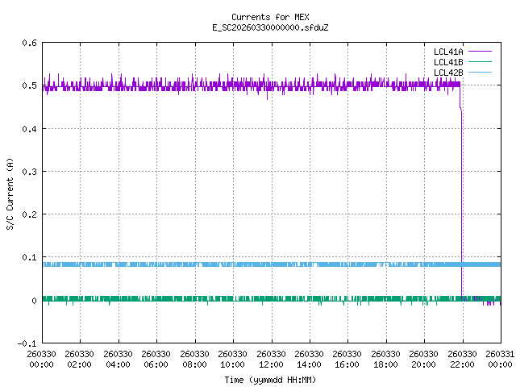Select the 260330 22:00 time tick label
This screenshot has width=516, height=387.
(x=462, y=359)
